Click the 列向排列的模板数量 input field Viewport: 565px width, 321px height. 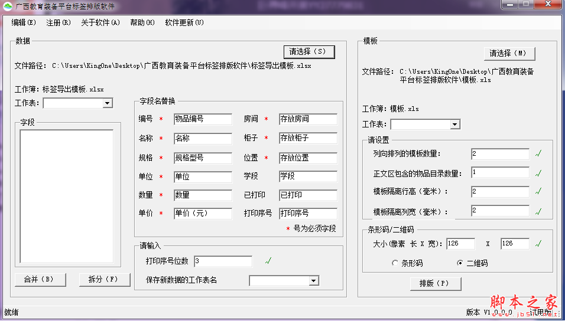point(500,153)
